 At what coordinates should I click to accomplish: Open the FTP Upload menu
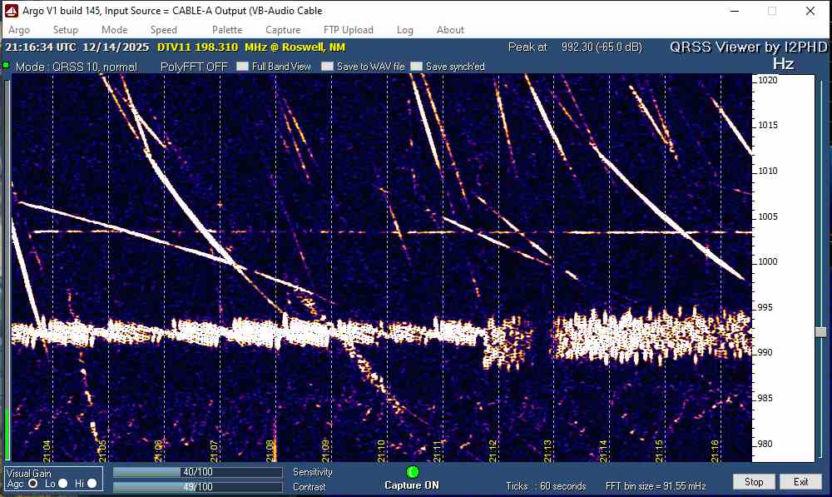click(349, 30)
